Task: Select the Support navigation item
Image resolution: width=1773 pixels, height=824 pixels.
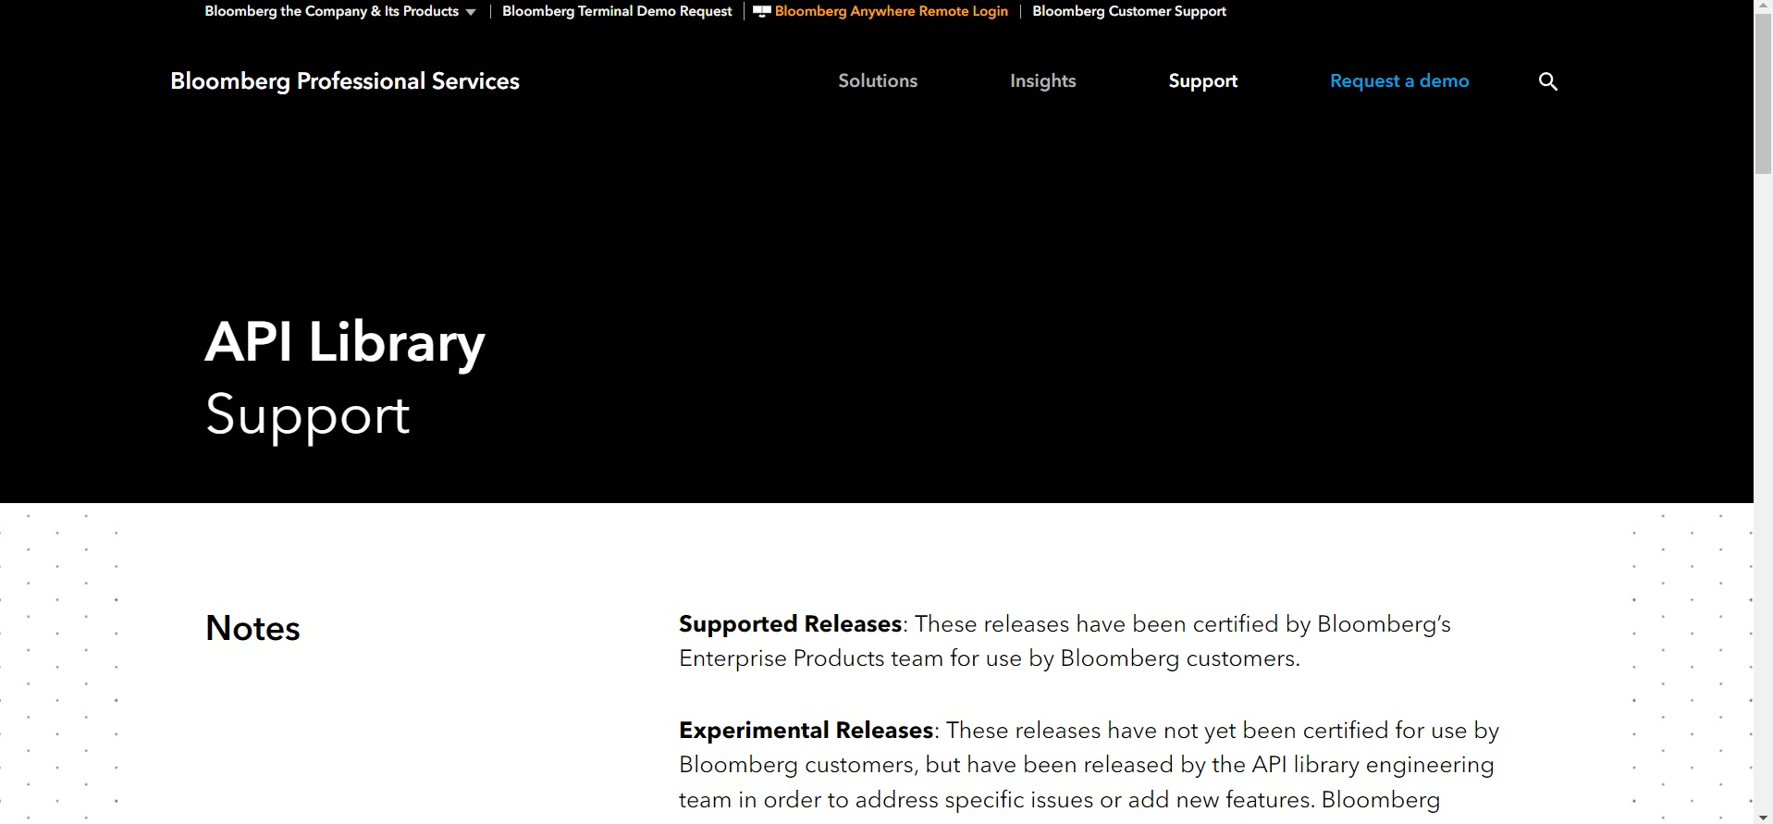Action: point(1202,81)
